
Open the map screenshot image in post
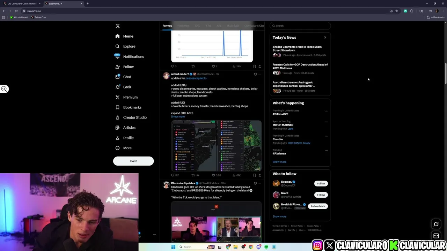(216, 146)
